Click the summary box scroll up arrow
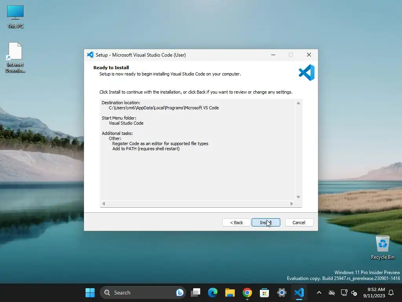This screenshot has width=402, height=302. click(x=298, y=103)
